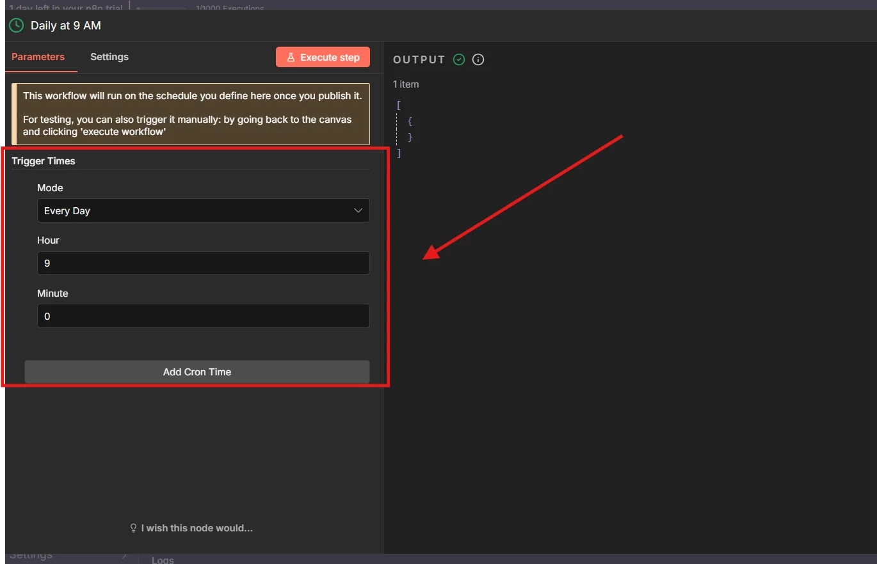
Task: Click the green success checkmark next to OUTPUT
Action: 458,59
